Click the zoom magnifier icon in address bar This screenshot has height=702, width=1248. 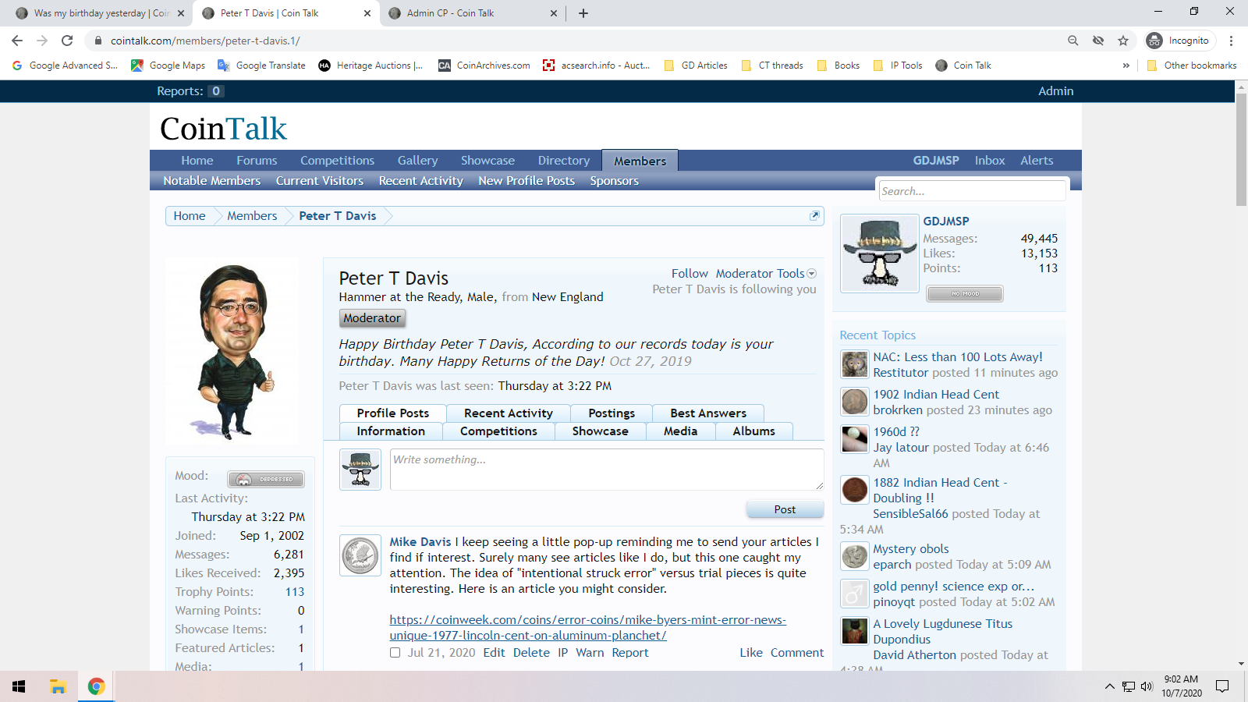tap(1073, 41)
